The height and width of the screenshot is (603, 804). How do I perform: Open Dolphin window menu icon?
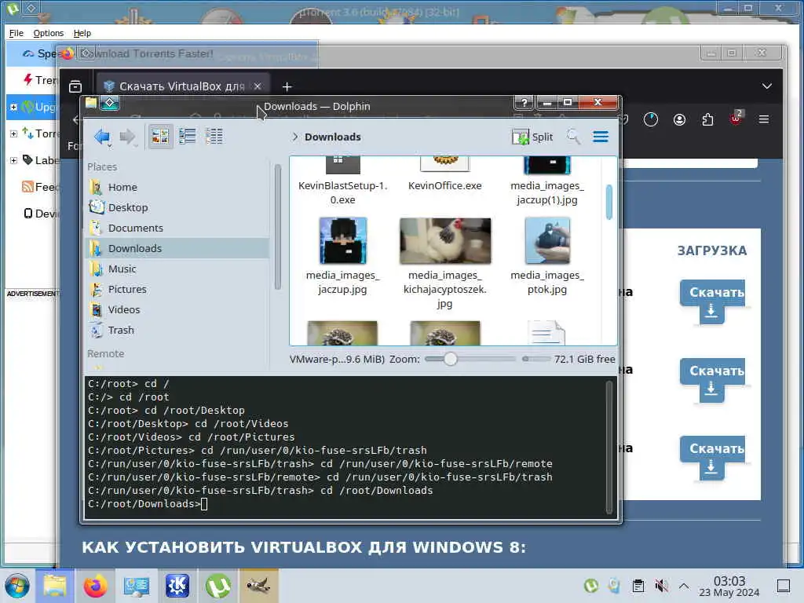109,103
